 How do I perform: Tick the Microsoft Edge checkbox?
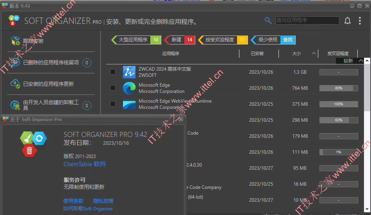(113, 88)
